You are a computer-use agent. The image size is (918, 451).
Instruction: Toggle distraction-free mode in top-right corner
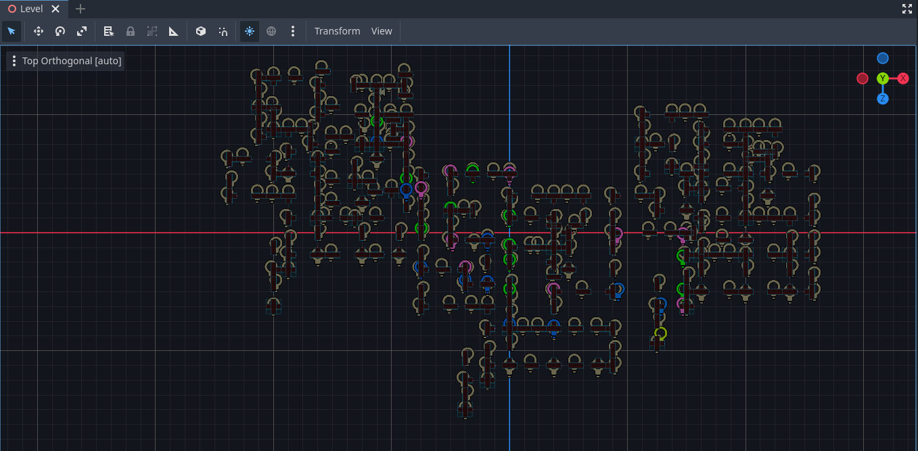pyautogui.click(x=907, y=9)
